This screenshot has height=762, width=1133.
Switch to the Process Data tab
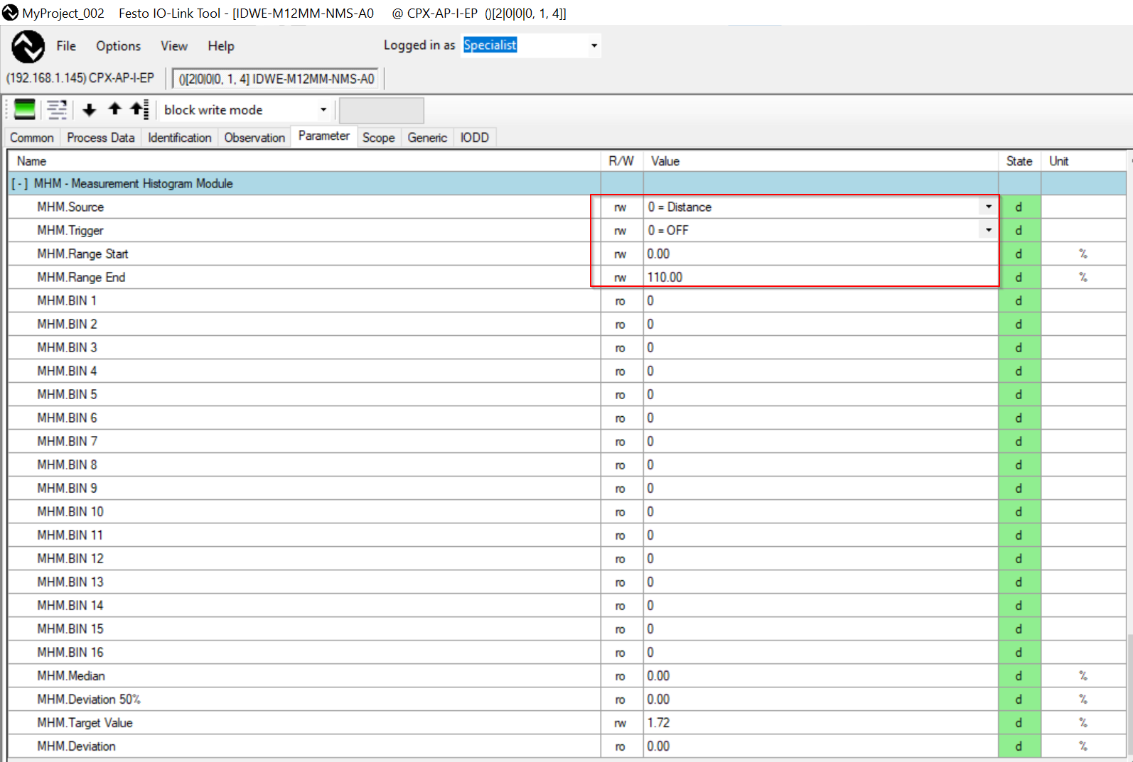[101, 138]
